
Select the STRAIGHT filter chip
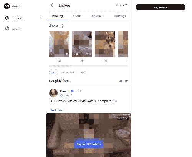(x=68, y=72)
